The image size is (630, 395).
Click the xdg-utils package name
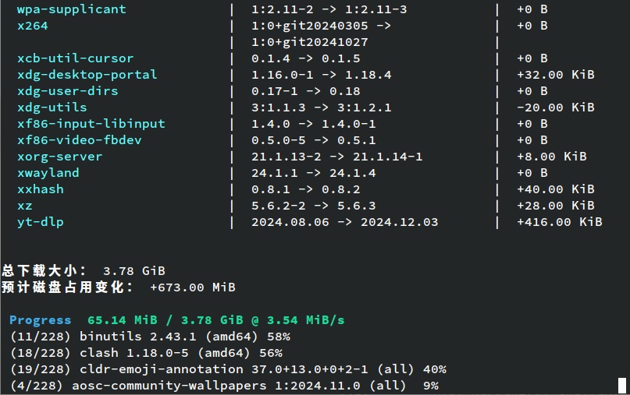[52, 108]
